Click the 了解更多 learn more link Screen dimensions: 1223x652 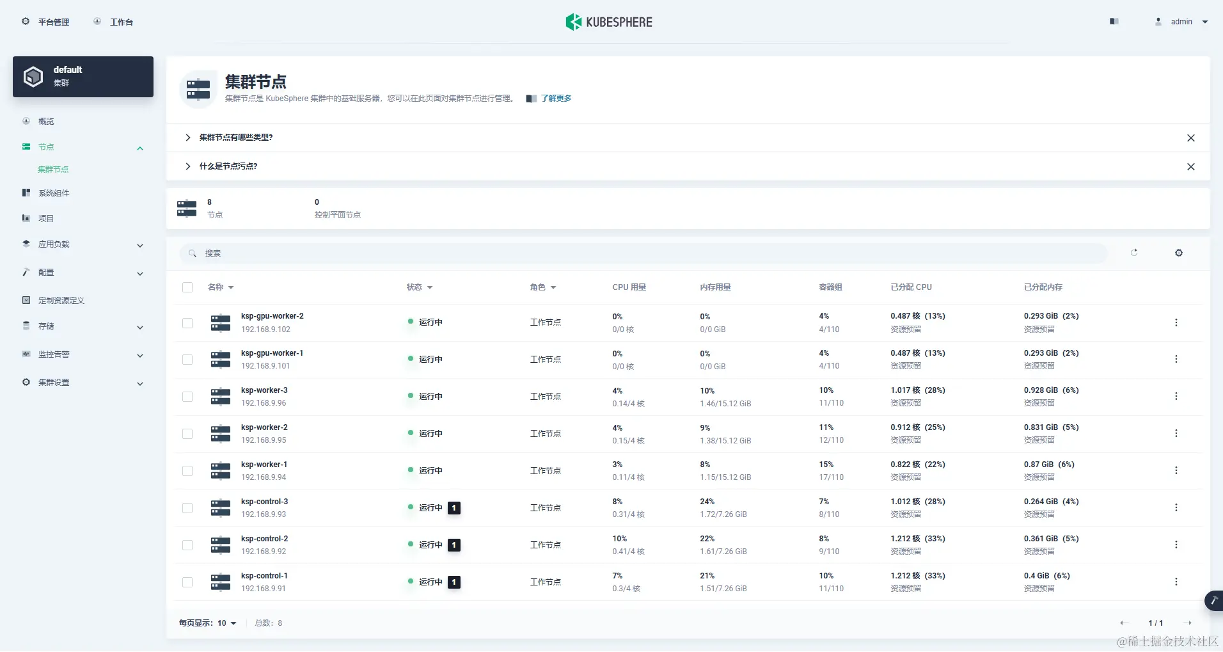tap(556, 98)
